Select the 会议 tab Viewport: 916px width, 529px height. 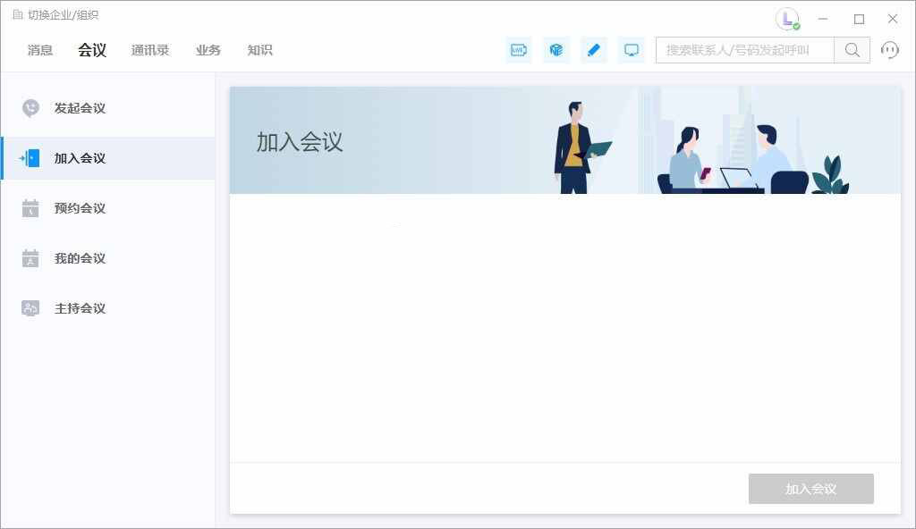[92, 50]
